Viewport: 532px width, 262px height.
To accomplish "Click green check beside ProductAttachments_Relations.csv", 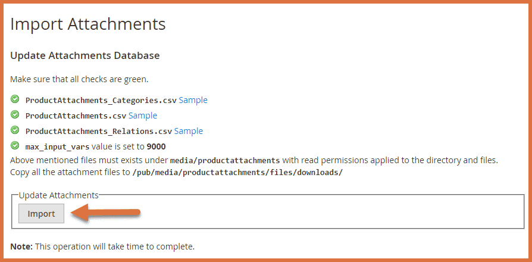I will click(15, 130).
